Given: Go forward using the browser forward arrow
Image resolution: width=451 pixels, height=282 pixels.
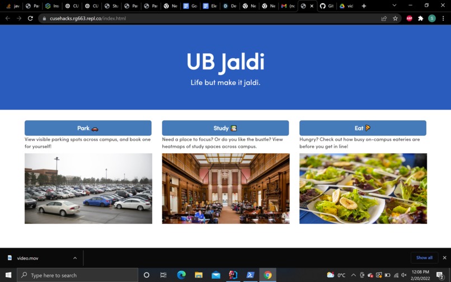Looking at the screenshot, I should pyautogui.click(x=19, y=18).
